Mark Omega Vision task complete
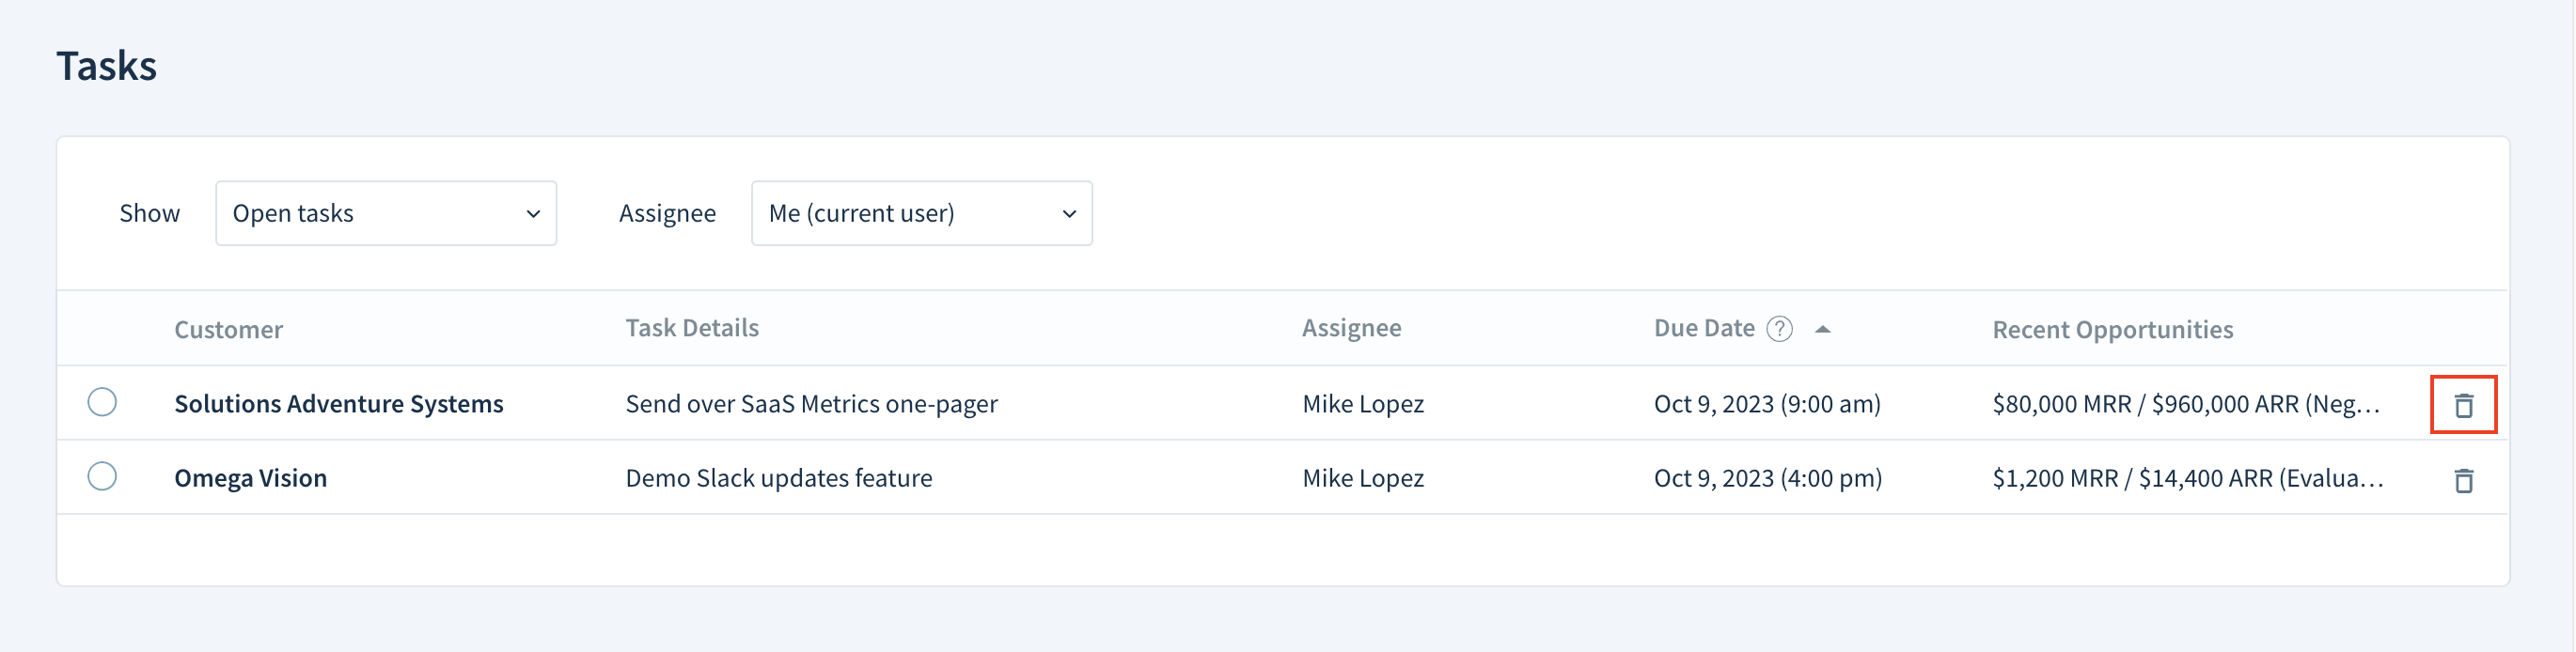Screen dimensions: 2576x652 click(x=102, y=476)
